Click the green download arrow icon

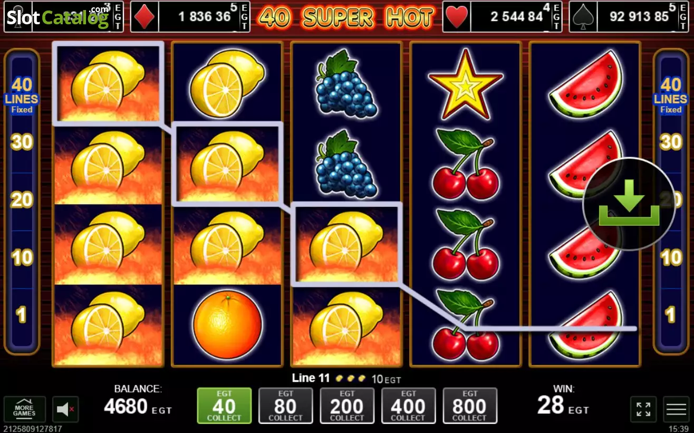click(629, 204)
